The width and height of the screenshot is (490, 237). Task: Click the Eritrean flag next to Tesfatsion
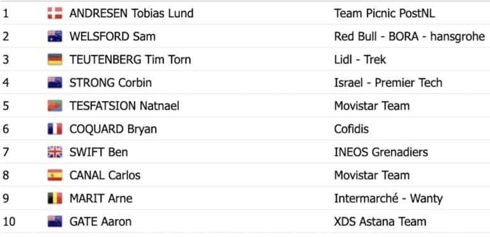point(55,106)
